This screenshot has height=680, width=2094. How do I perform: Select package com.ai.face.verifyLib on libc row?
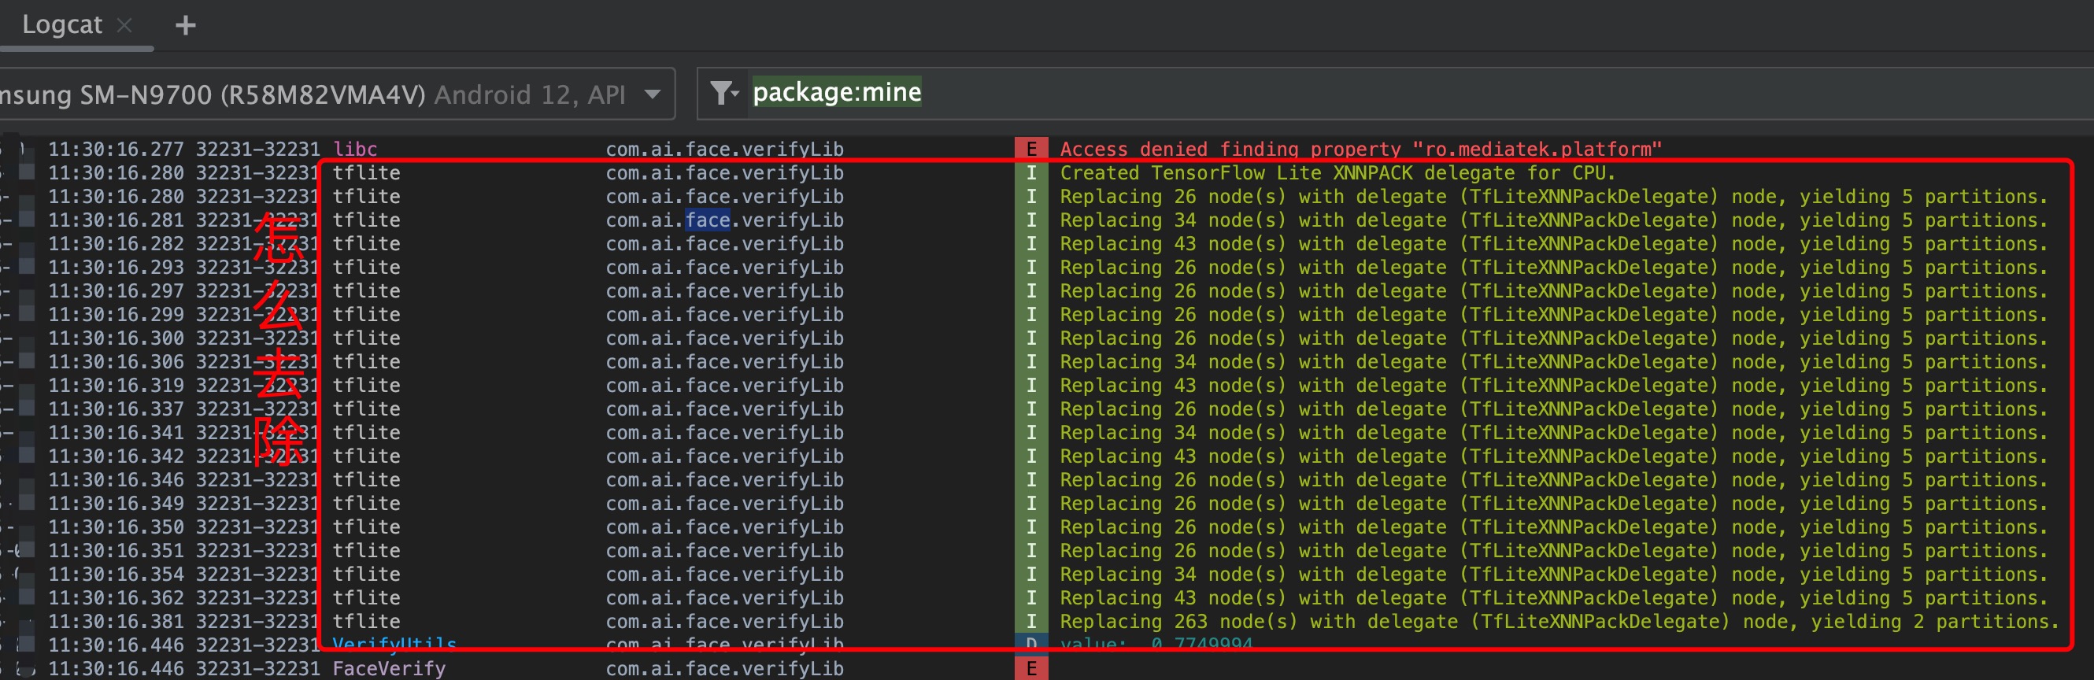725,150
